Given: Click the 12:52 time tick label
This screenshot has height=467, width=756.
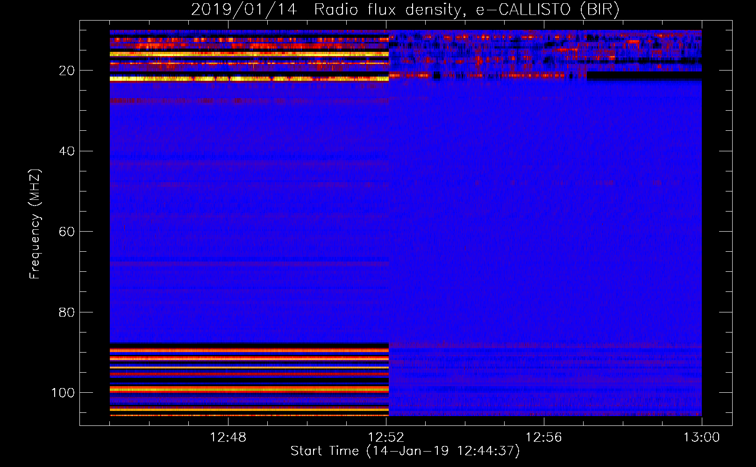Looking at the screenshot, I should coord(386,438).
